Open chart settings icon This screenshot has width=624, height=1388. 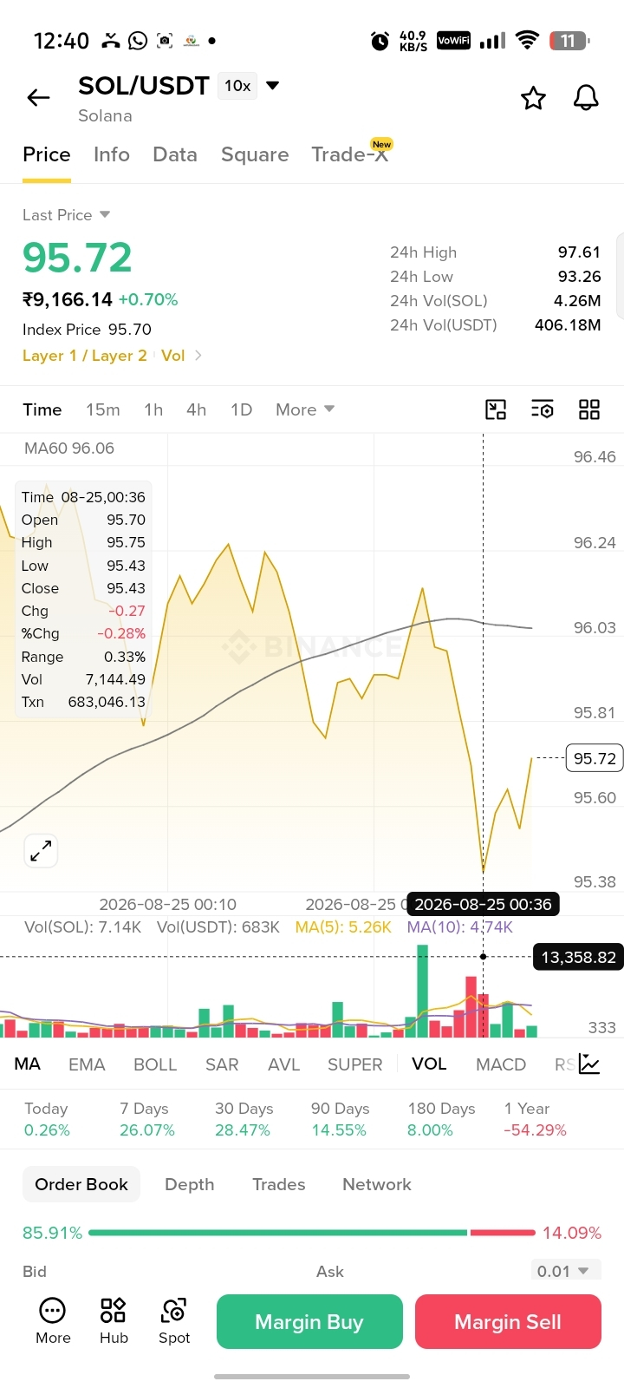click(x=543, y=409)
